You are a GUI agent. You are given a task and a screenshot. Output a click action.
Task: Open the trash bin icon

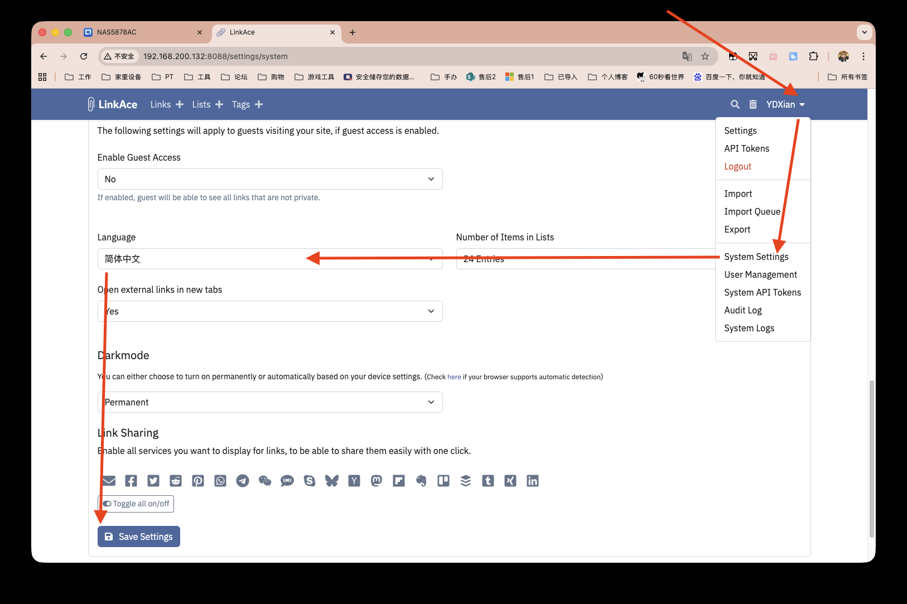point(752,104)
